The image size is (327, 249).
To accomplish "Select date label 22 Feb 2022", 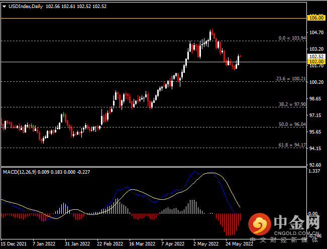I will click(110, 244).
